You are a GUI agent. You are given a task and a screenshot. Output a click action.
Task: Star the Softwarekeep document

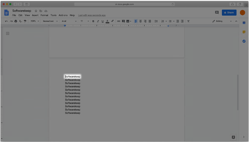tap(36, 11)
